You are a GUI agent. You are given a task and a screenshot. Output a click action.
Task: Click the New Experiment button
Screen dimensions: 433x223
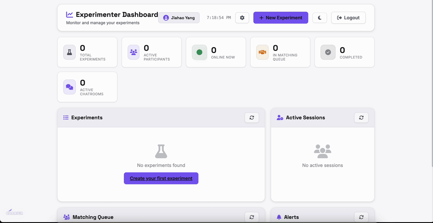(x=281, y=18)
